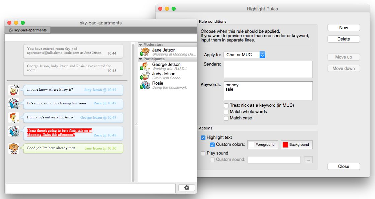Click the New rule button
Image resolution: width=375 pixels, height=199 pixels.
click(x=343, y=27)
